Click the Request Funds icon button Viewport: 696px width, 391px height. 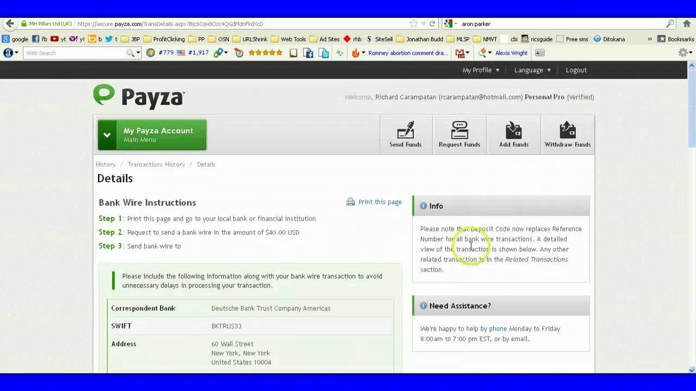[459, 134]
